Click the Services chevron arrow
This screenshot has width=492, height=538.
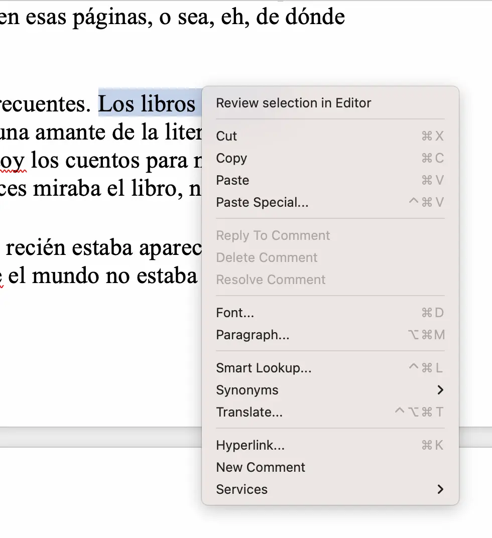tap(440, 489)
